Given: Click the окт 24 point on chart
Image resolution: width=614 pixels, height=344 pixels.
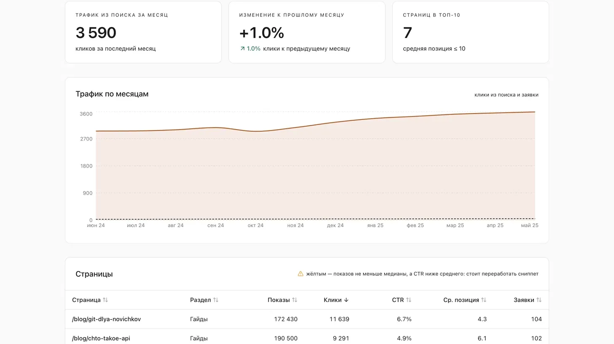Looking at the screenshot, I should pos(256,131).
